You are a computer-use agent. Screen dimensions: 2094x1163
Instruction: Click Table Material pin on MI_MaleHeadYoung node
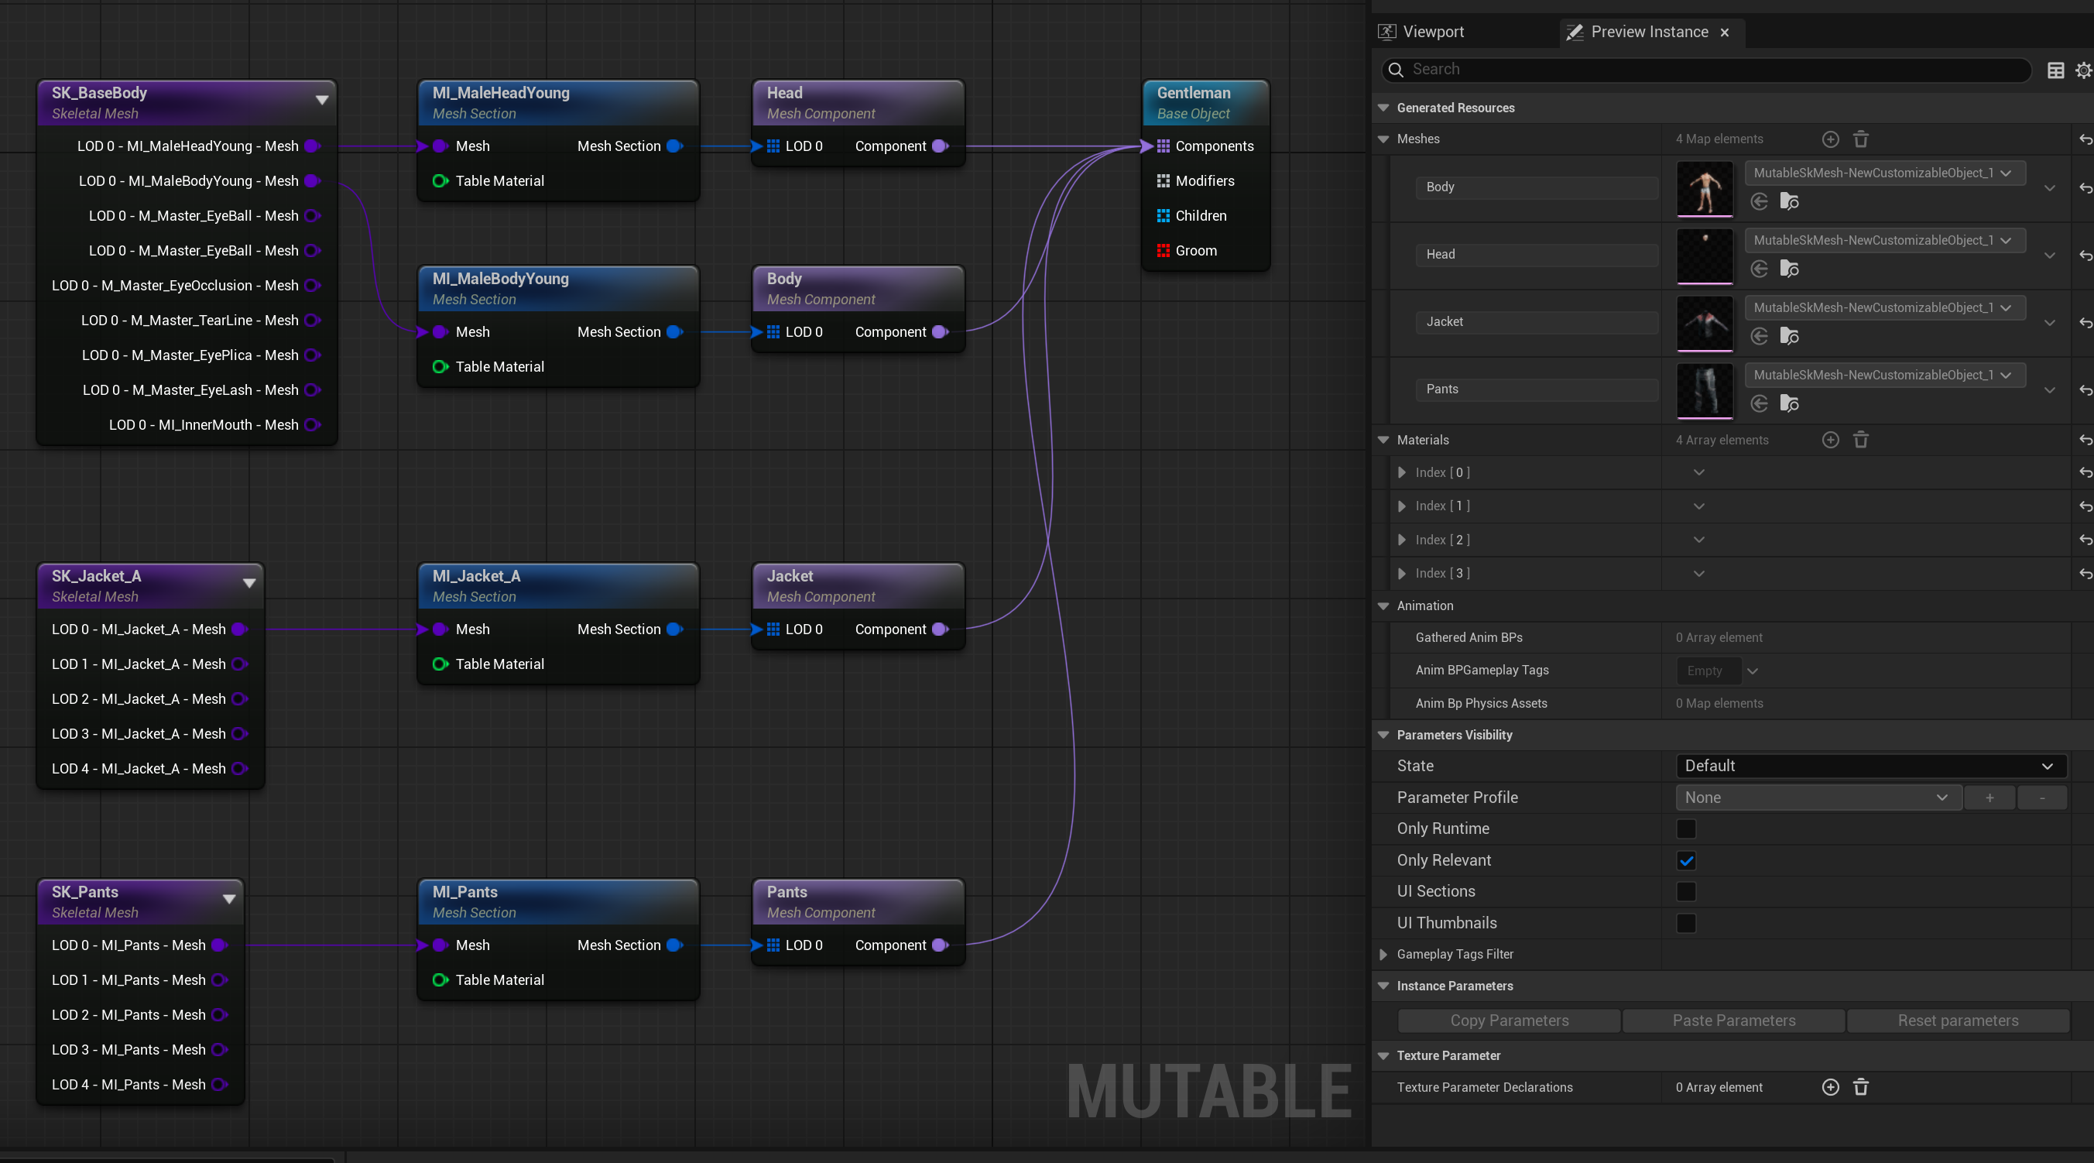pos(440,181)
